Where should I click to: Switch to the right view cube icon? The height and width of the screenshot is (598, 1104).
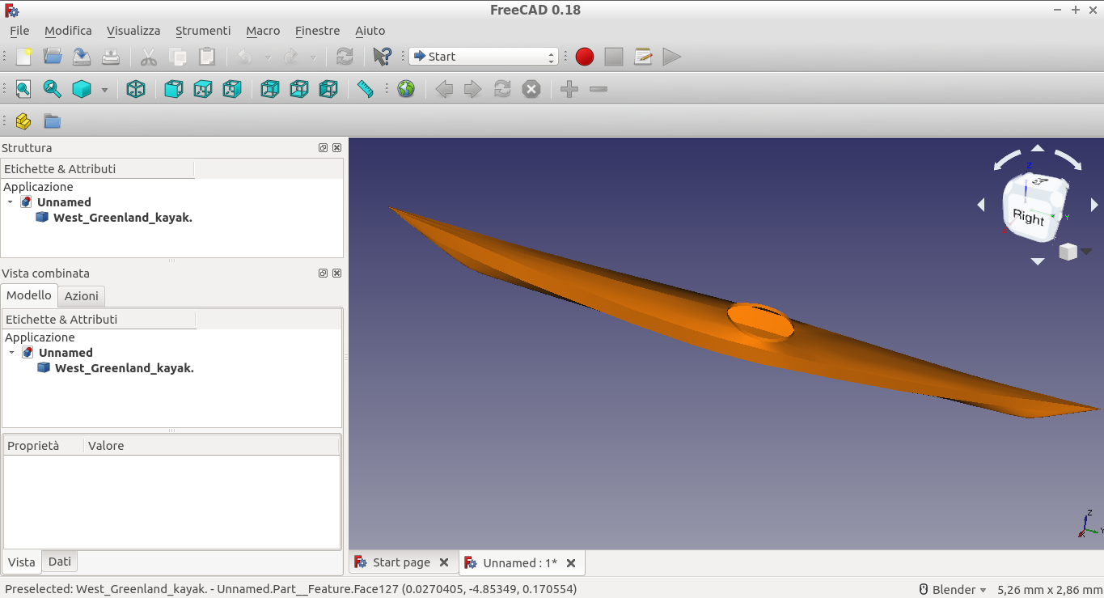(232, 89)
